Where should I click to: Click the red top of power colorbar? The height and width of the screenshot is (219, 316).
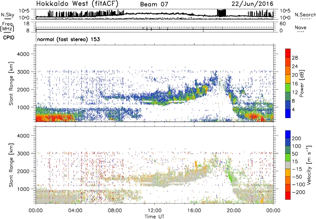click(288, 53)
